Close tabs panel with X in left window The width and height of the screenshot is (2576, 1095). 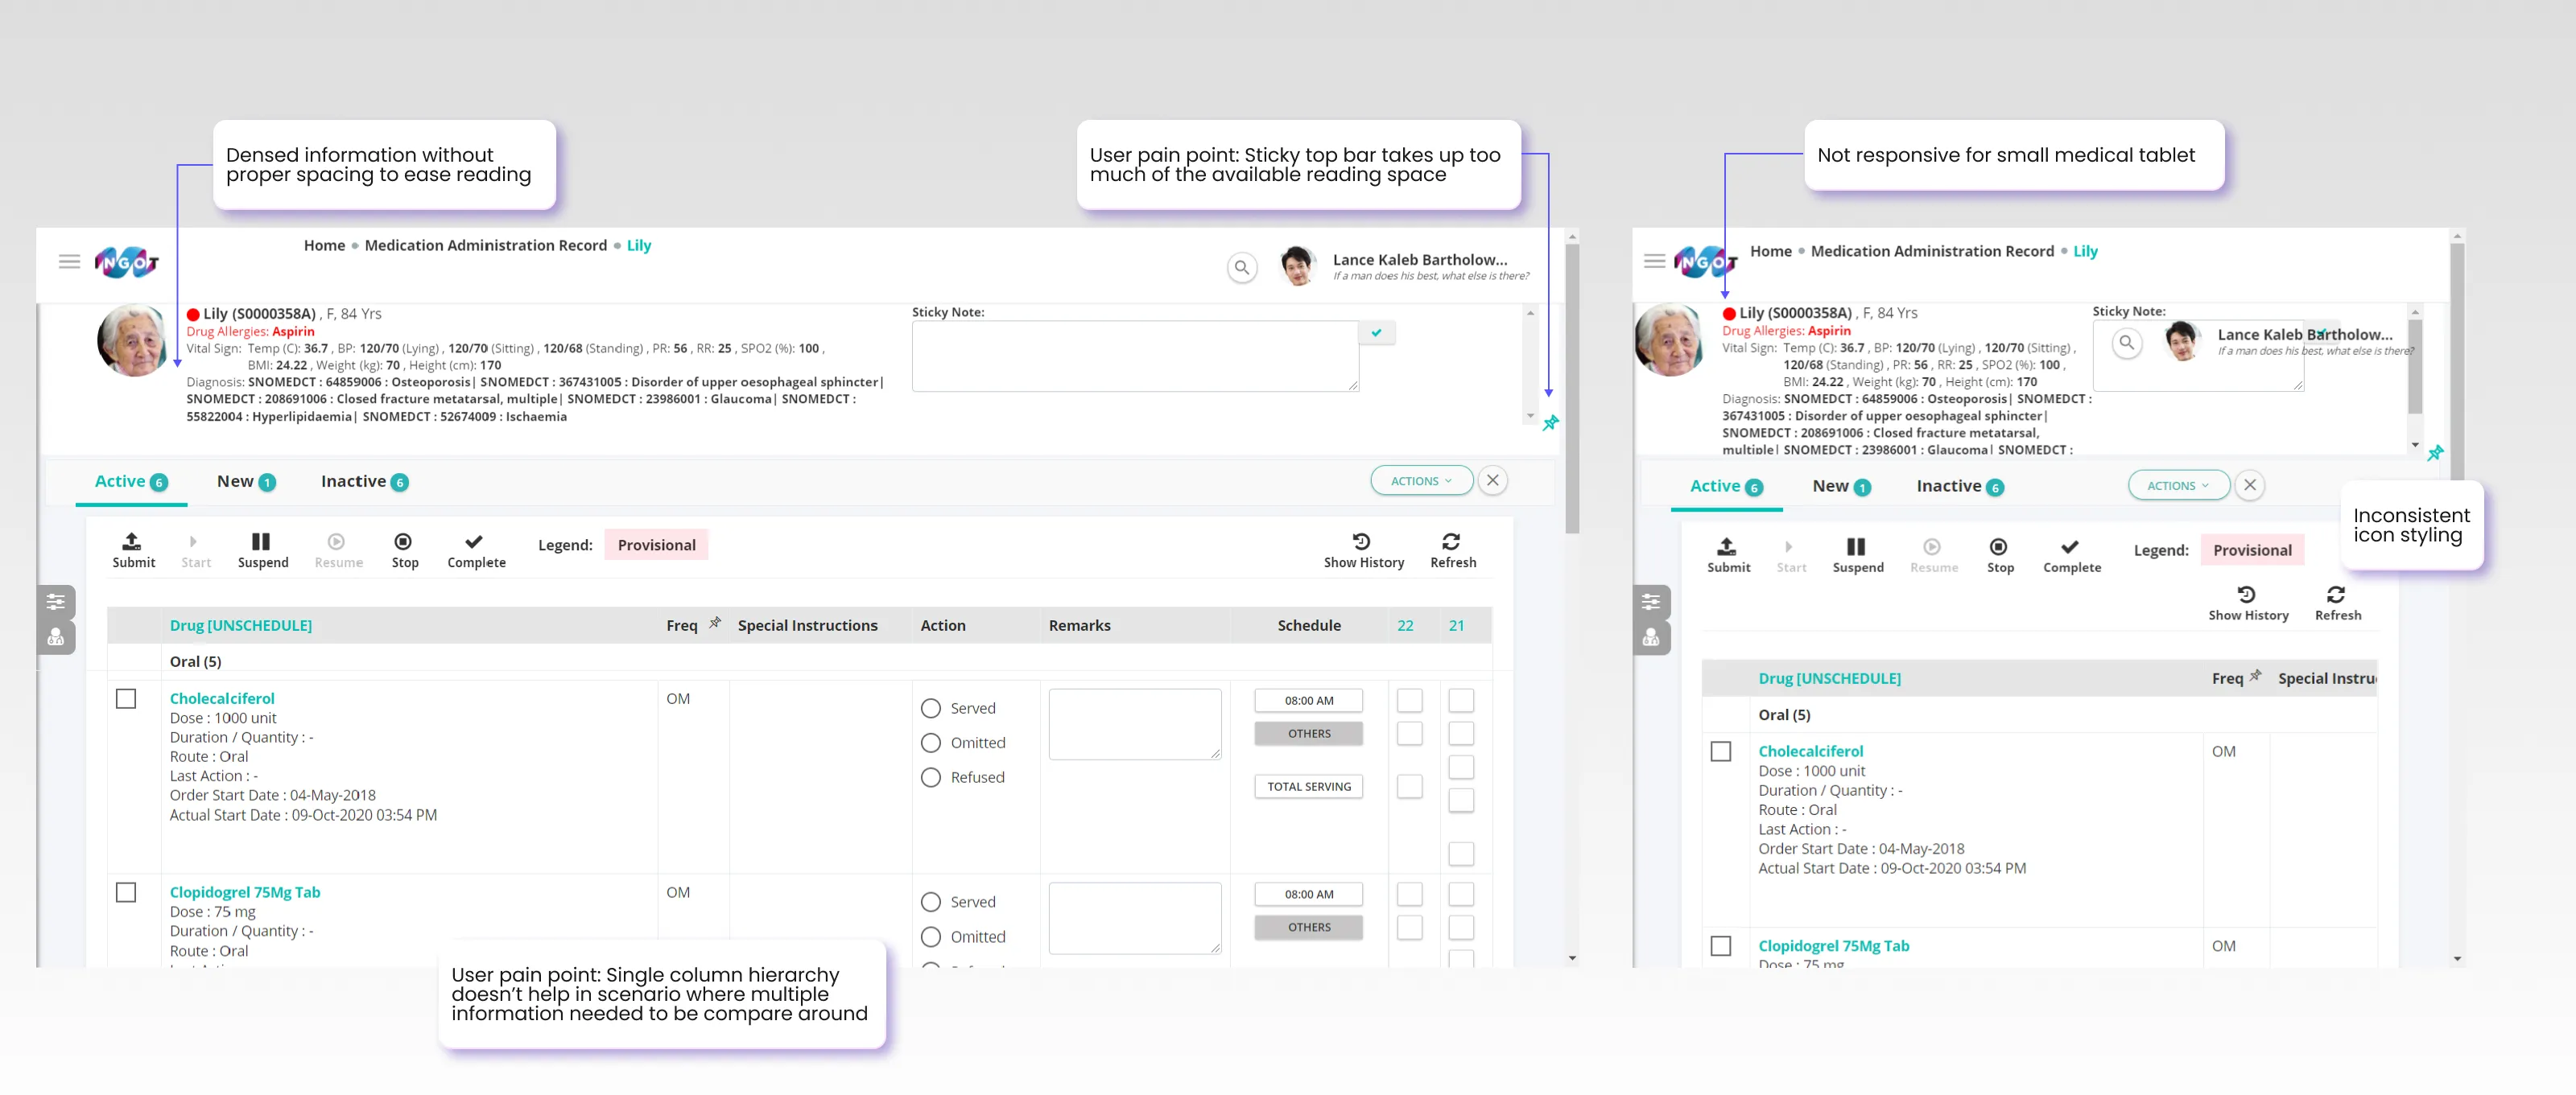pos(1493,480)
